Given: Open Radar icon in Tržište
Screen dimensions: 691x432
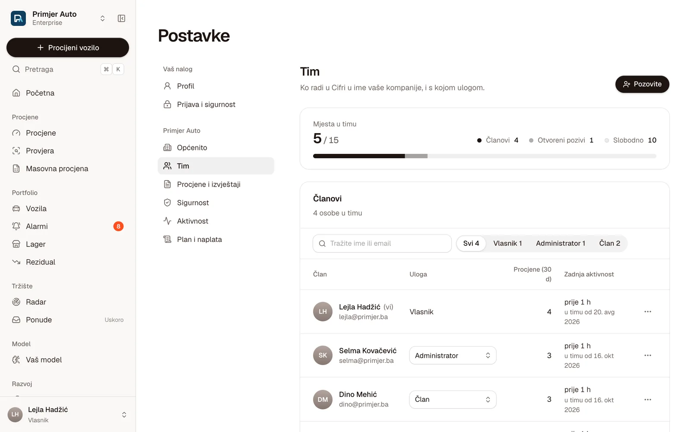Looking at the screenshot, I should pos(16,302).
